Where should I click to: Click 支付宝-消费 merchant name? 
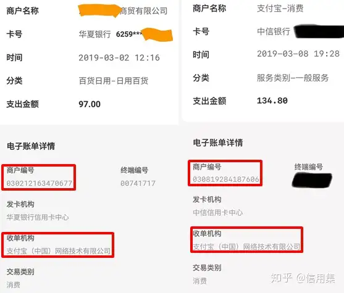click(x=280, y=9)
